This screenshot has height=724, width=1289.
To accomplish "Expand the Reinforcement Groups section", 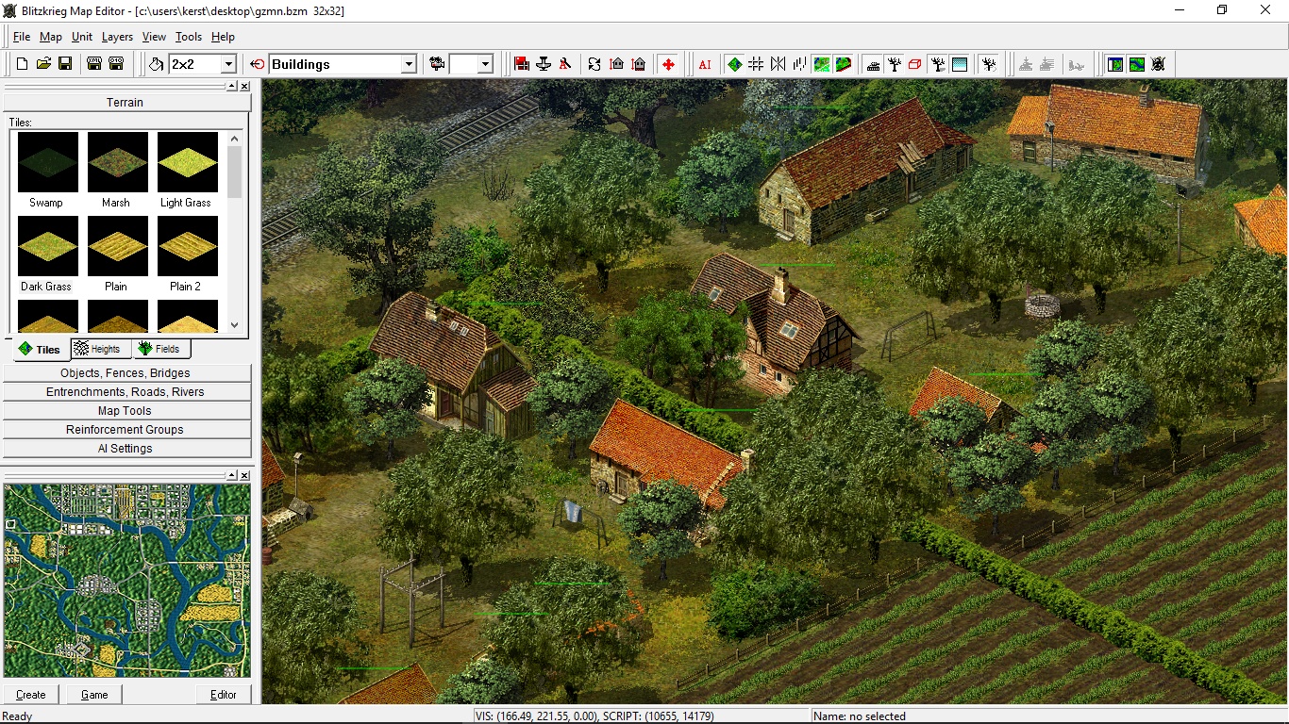I will click(126, 430).
